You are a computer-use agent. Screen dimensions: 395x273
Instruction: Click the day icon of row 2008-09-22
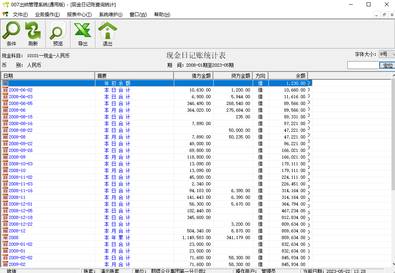click(5, 144)
